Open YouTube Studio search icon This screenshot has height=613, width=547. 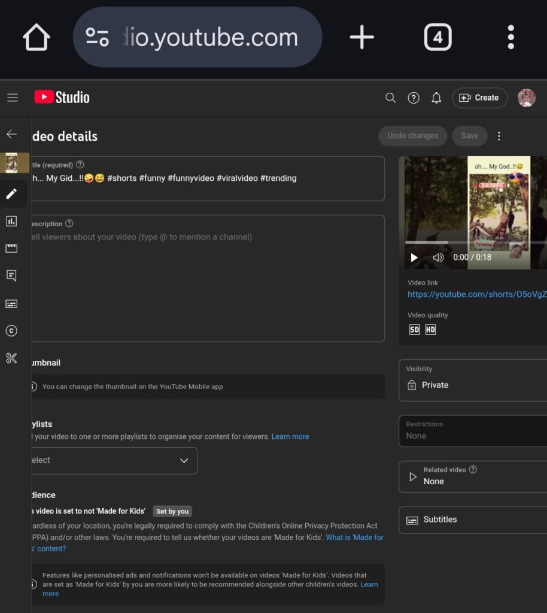[390, 98]
